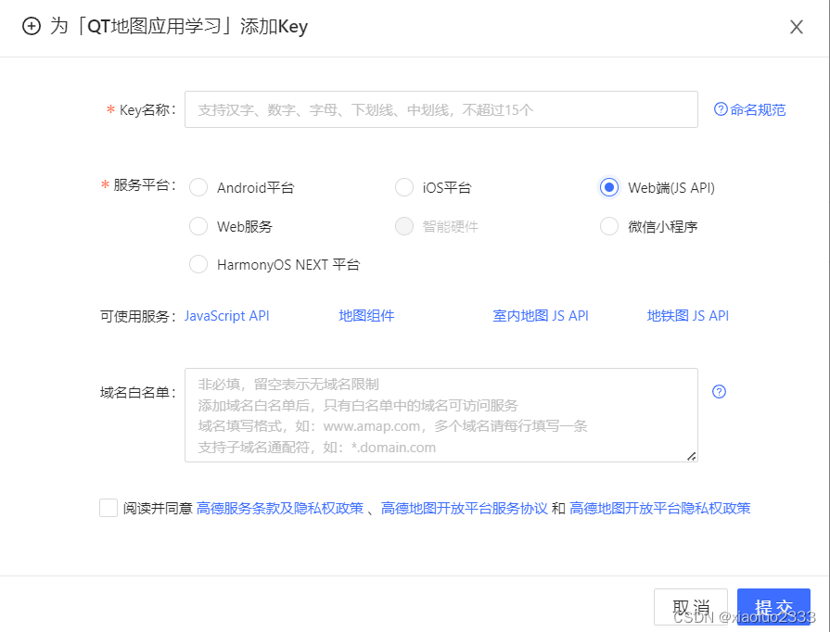
Task: Select the 微信小程序 platform option
Action: pos(609,226)
